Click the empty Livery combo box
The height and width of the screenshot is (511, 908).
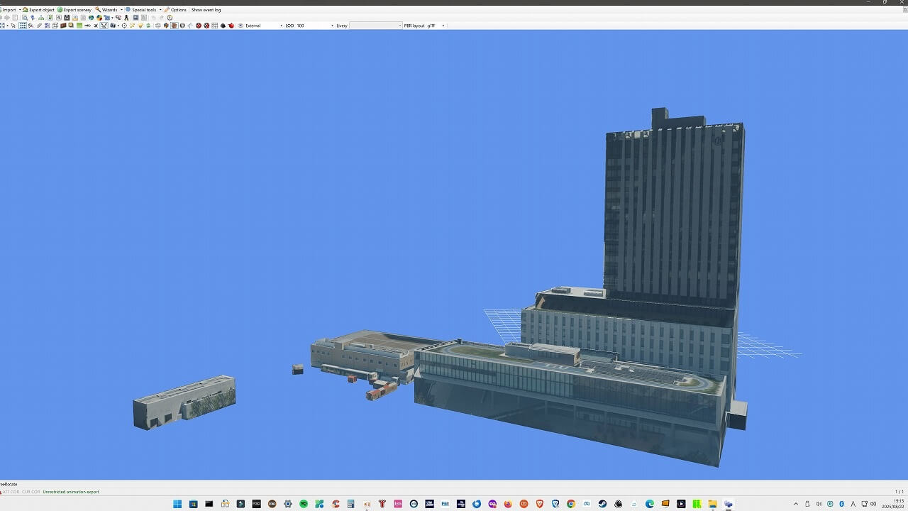pos(375,26)
